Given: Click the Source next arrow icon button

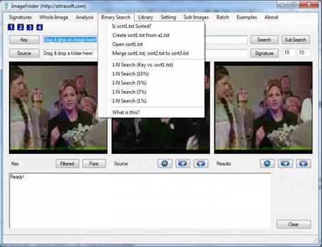Looking at the screenshot, I should pos(183,164).
